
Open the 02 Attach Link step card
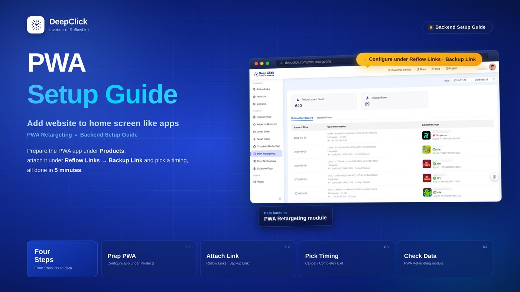tap(247, 259)
